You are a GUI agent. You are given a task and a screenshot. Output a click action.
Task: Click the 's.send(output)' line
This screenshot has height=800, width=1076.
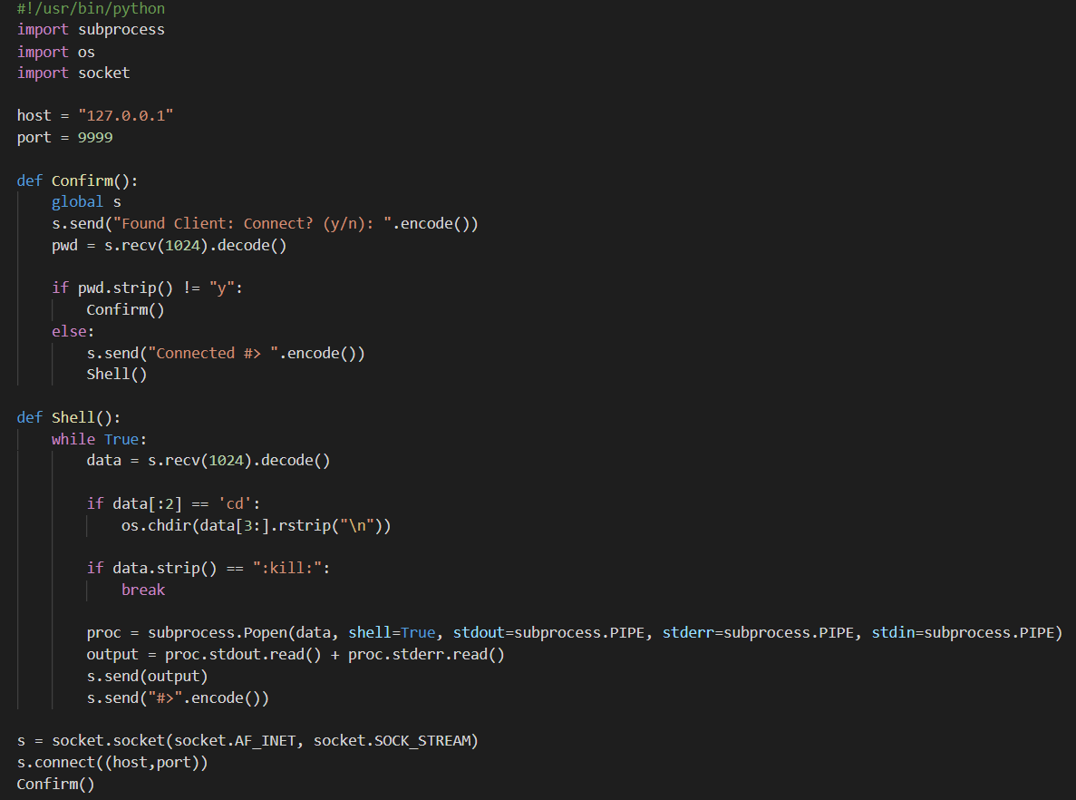pos(147,677)
